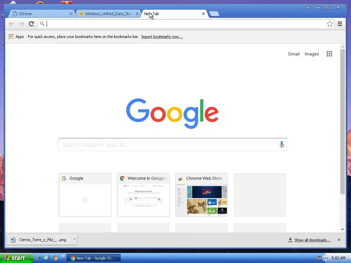Close the Chrome tab

(x=71, y=14)
